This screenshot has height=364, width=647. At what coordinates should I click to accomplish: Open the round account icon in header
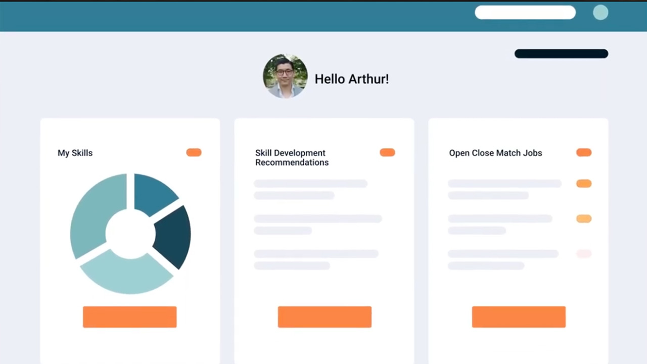click(x=600, y=13)
